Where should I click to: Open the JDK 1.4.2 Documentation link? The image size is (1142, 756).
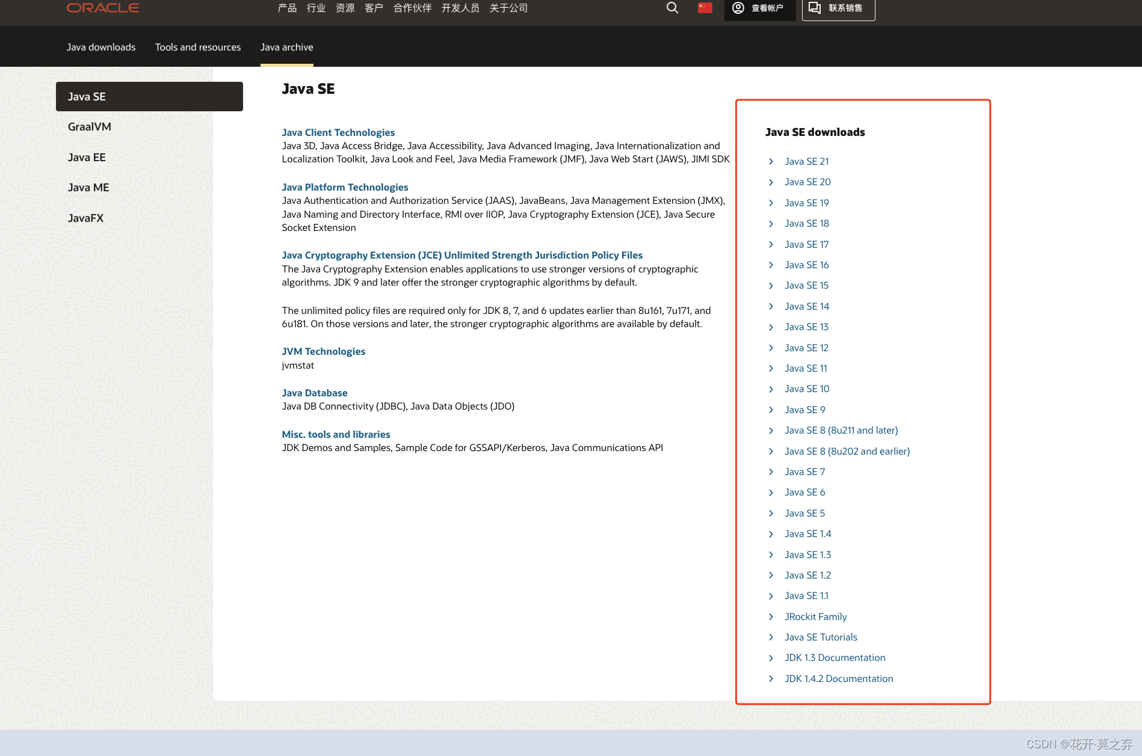[x=839, y=678]
